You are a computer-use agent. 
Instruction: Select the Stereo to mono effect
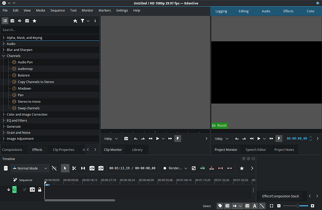29,101
